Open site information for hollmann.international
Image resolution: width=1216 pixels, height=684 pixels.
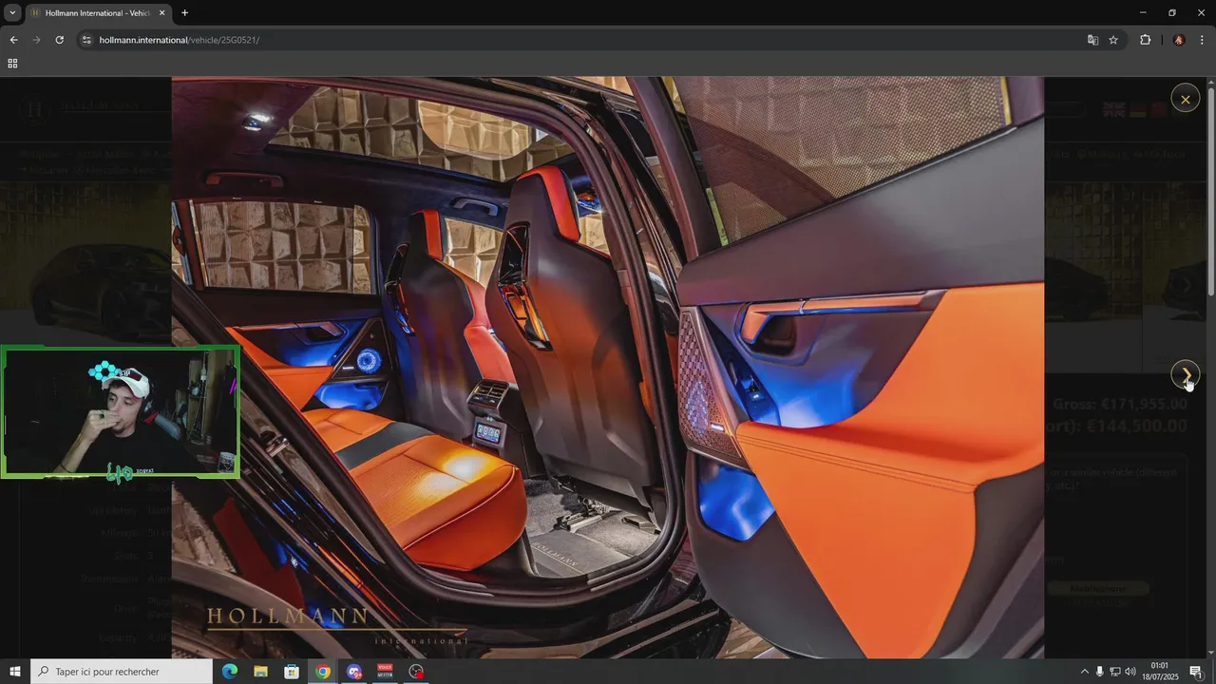pos(86,40)
